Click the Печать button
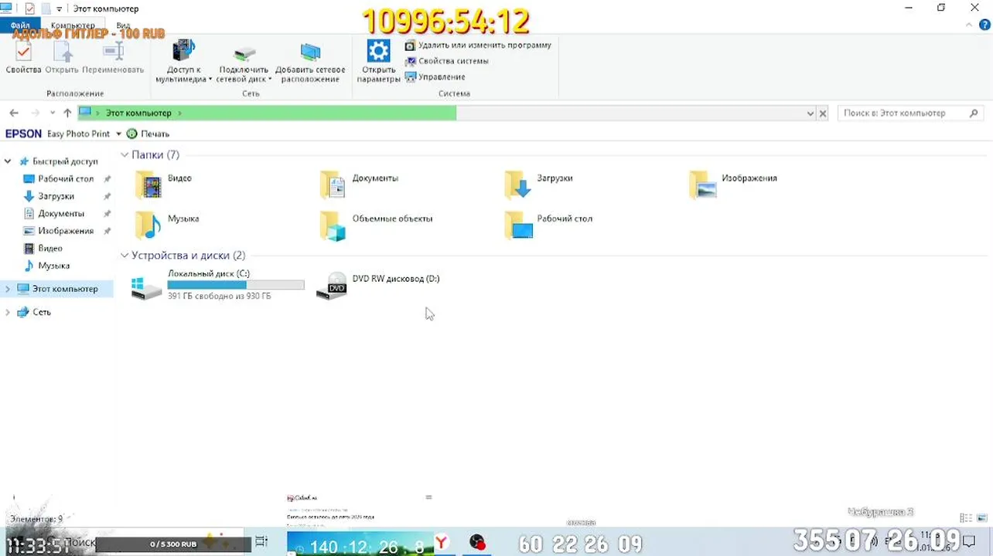 pos(148,134)
